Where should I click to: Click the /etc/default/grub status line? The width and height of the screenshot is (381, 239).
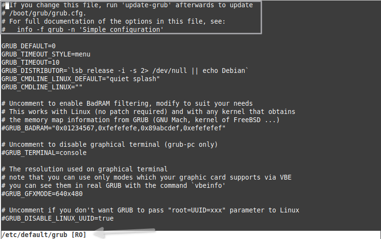(x=44, y=235)
